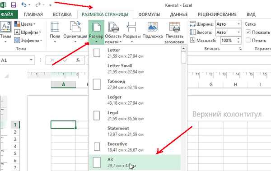The height and width of the screenshot is (171, 271).
Task: Click the Масштаб scale icon
Action: [192, 40]
